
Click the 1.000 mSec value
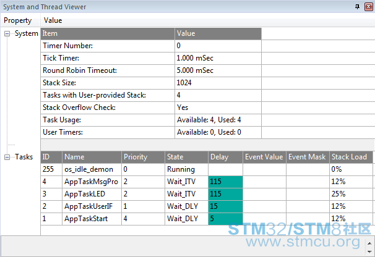pos(195,58)
